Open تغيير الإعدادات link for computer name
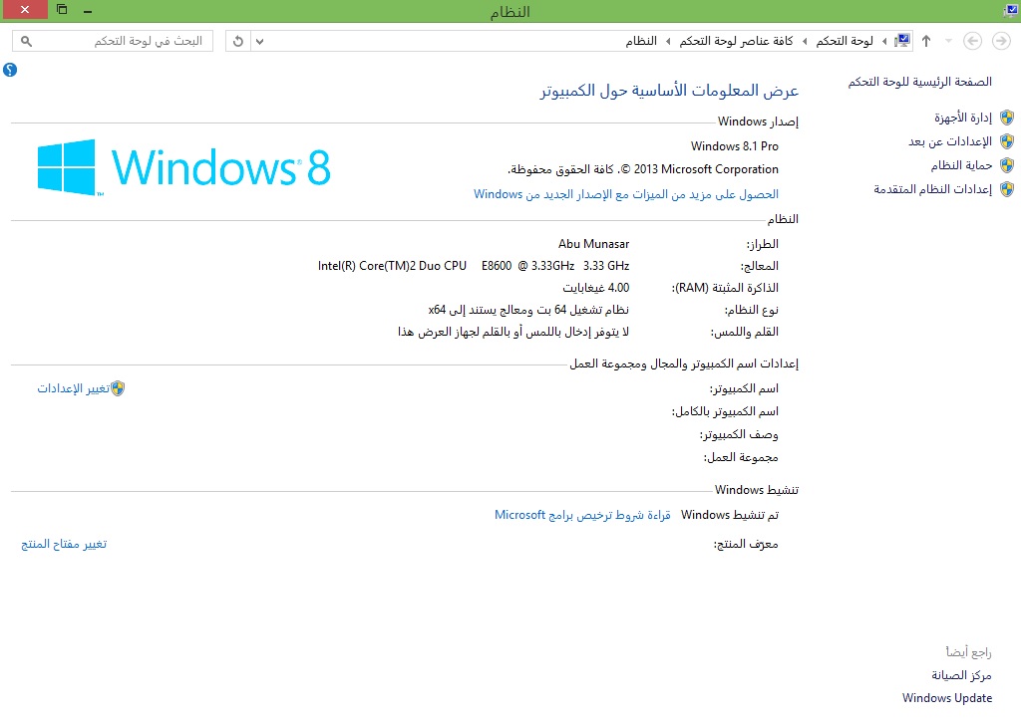Viewport: 1021px width, 725px height. coord(73,388)
